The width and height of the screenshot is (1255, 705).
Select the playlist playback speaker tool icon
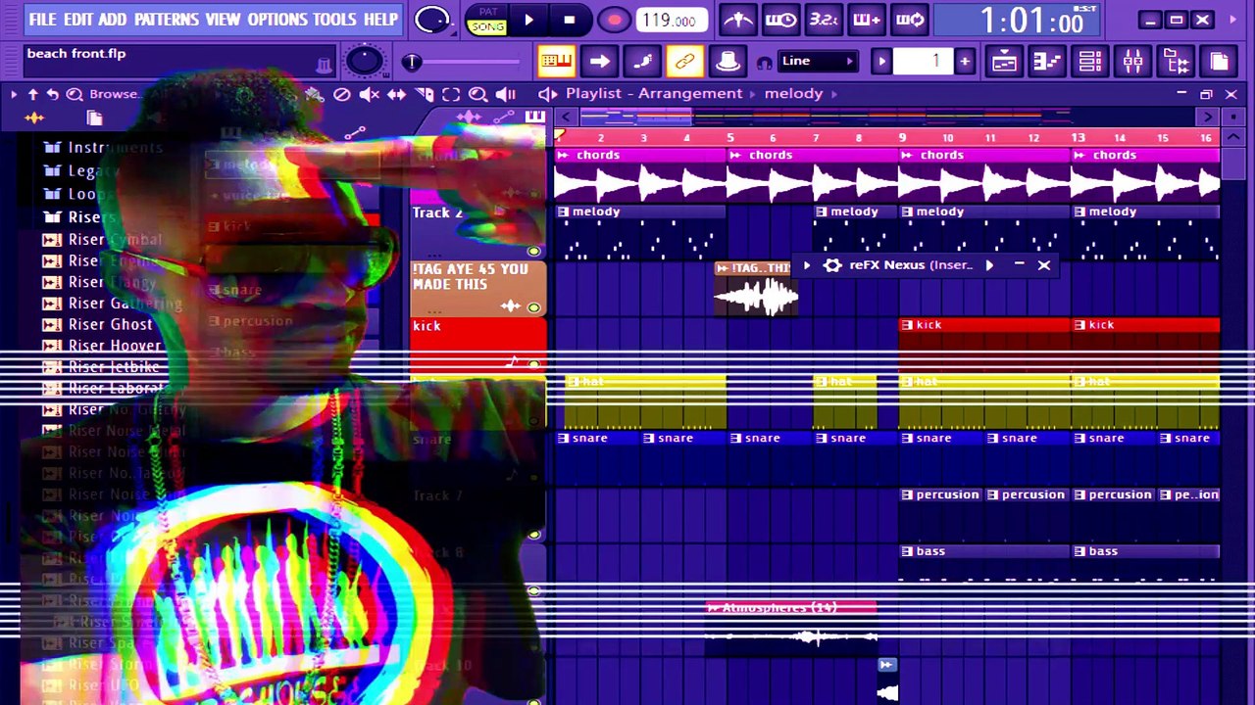click(506, 94)
